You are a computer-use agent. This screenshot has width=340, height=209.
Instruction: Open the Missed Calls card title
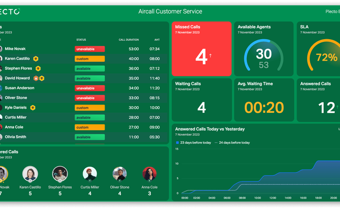pyautogui.click(x=188, y=27)
